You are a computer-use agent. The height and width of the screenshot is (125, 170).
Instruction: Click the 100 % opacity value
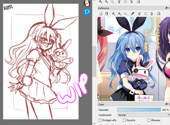coord(165,110)
